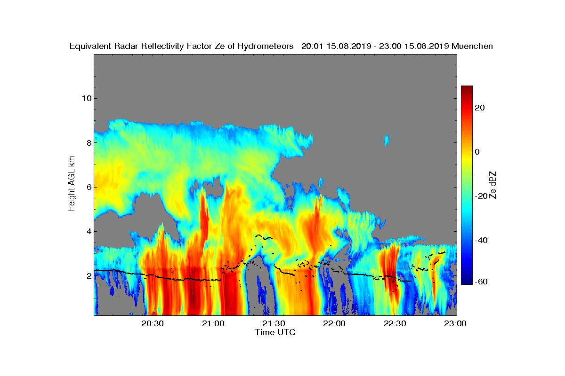Click the 22:30 time tick label

(x=395, y=324)
